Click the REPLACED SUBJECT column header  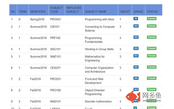74,10
